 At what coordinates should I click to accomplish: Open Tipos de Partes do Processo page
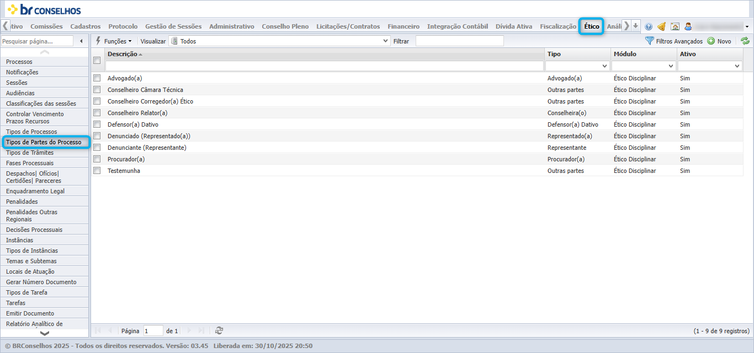44,142
